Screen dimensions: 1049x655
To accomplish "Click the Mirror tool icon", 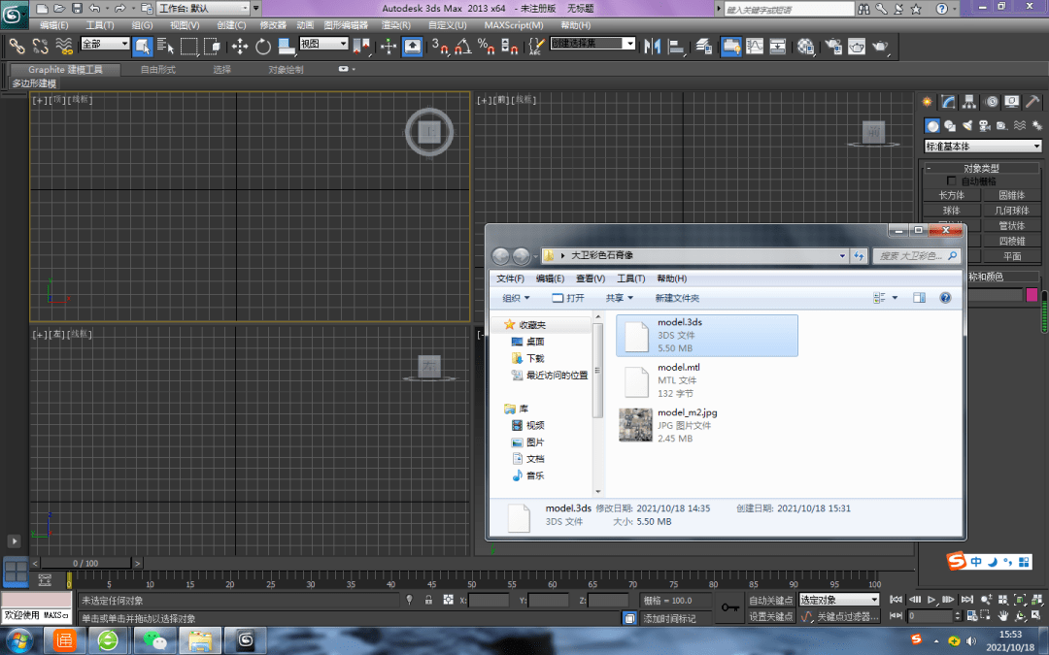I will click(x=653, y=46).
